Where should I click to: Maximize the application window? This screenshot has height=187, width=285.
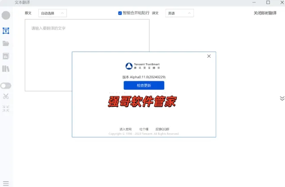268,3
